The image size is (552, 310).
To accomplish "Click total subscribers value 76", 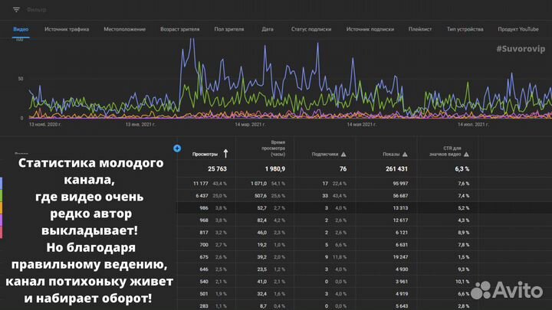I will point(343,169).
